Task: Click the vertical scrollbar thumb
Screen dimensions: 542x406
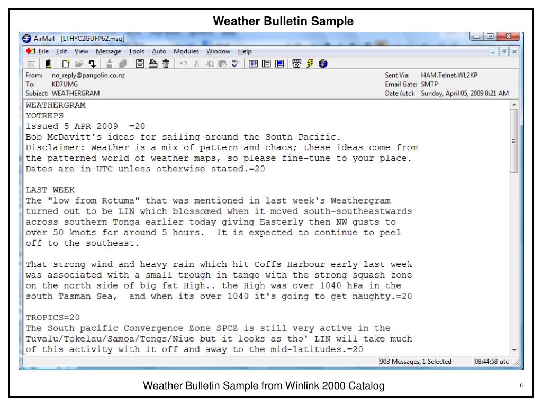Action: point(514,141)
